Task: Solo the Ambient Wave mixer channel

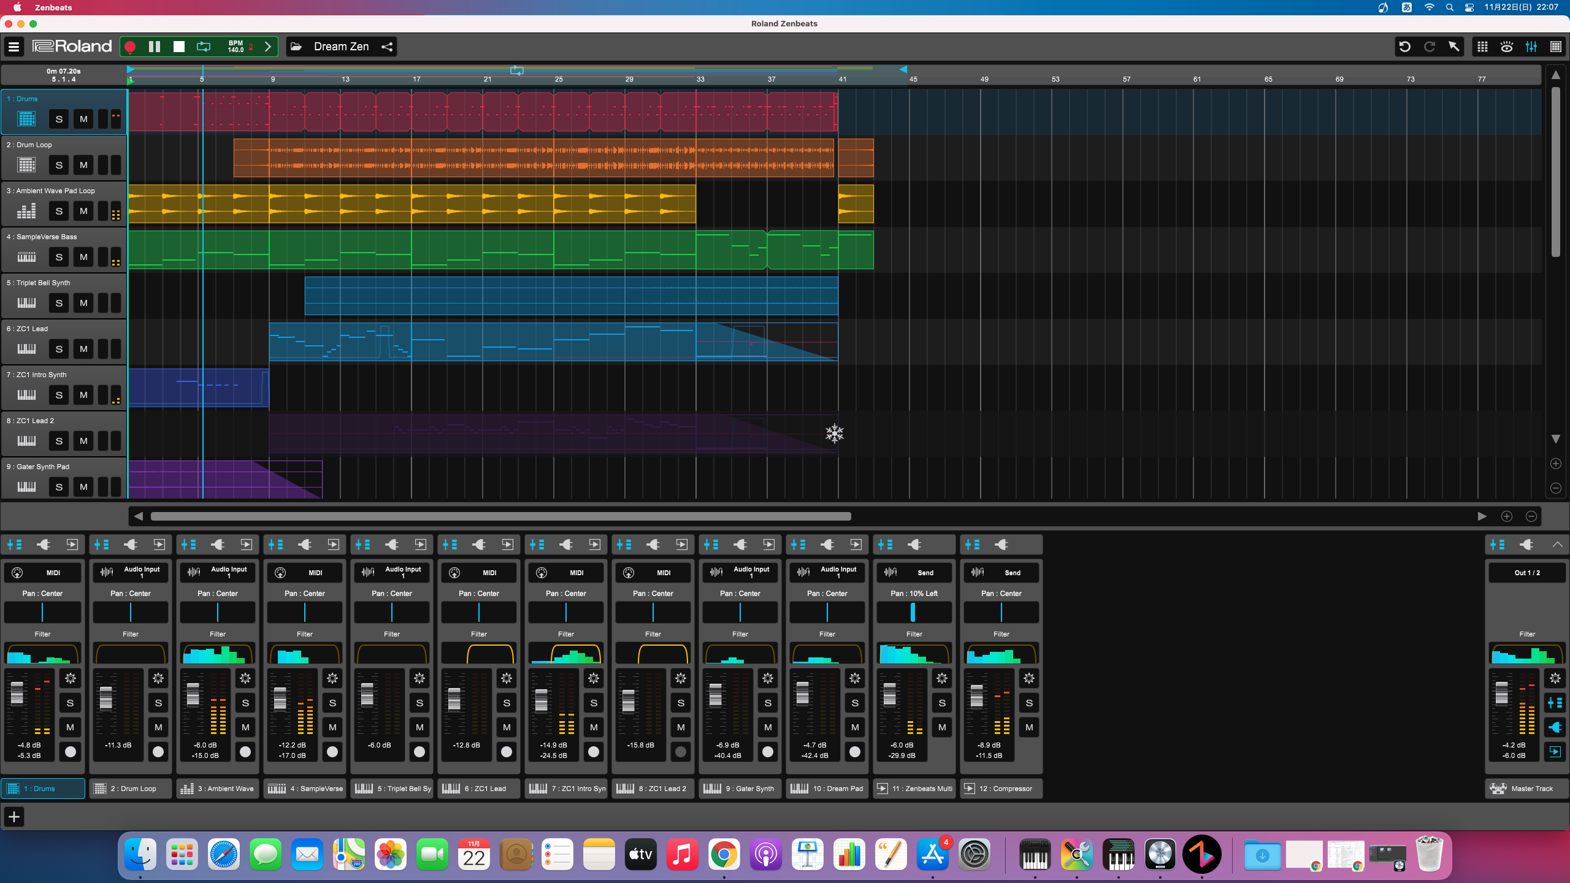Action: tap(245, 703)
